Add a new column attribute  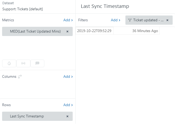pos(68,77)
